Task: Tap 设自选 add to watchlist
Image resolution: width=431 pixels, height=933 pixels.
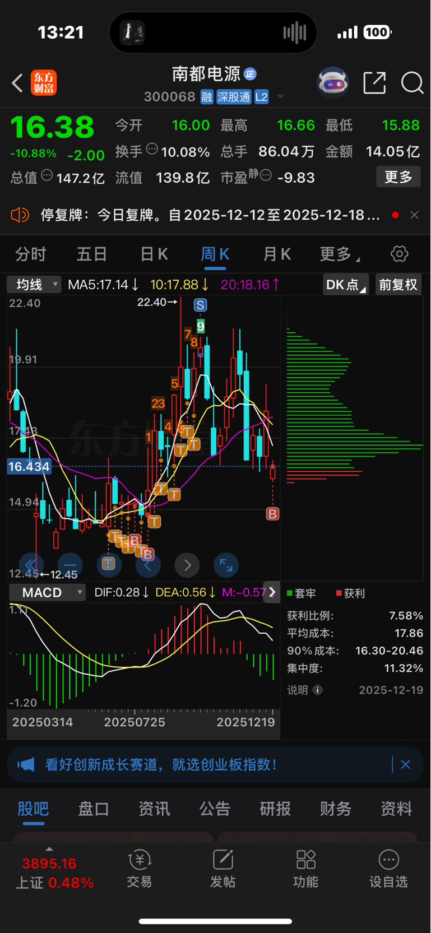Action: tap(388, 869)
